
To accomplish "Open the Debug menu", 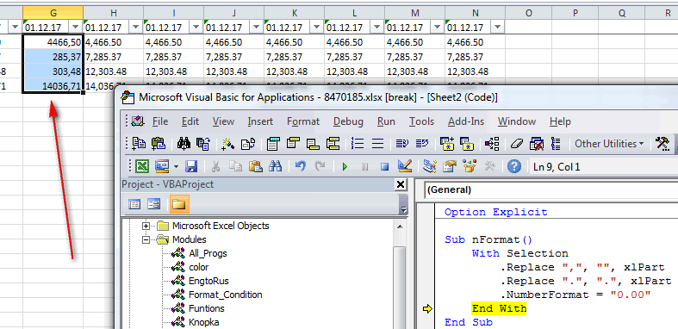I will point(348,121).
